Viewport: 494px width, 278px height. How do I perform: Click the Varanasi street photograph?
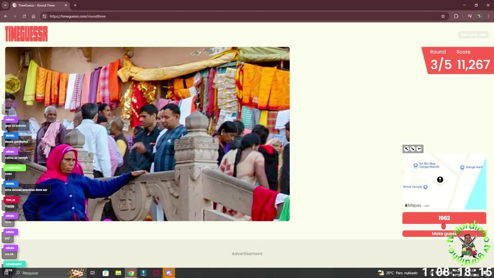(147, 134)
